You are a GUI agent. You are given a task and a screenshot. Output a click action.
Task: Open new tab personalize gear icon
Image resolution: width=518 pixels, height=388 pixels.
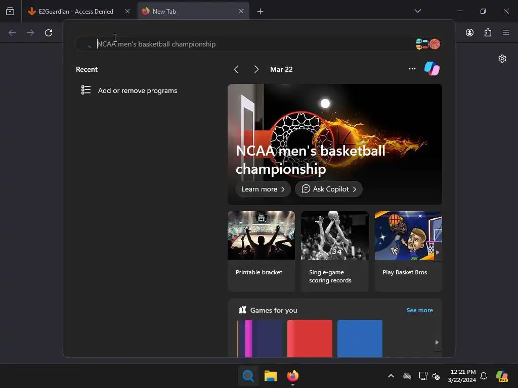502,59
